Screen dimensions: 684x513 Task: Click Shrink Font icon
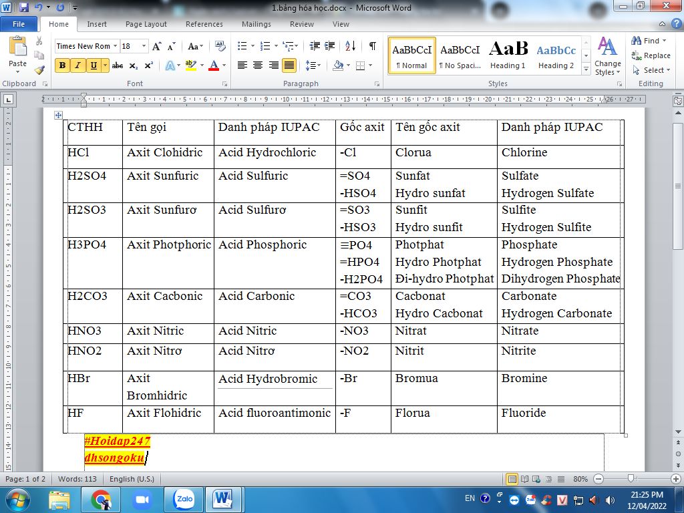pos(172,46)
